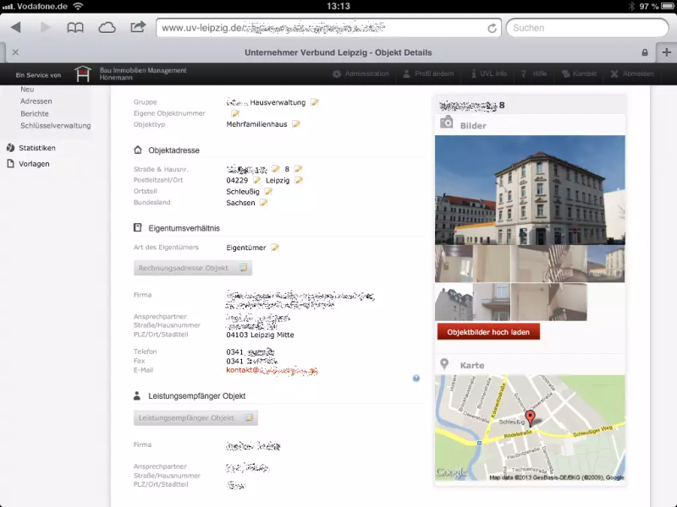Open the gray roof building thumbnail

tap(454, 302)
